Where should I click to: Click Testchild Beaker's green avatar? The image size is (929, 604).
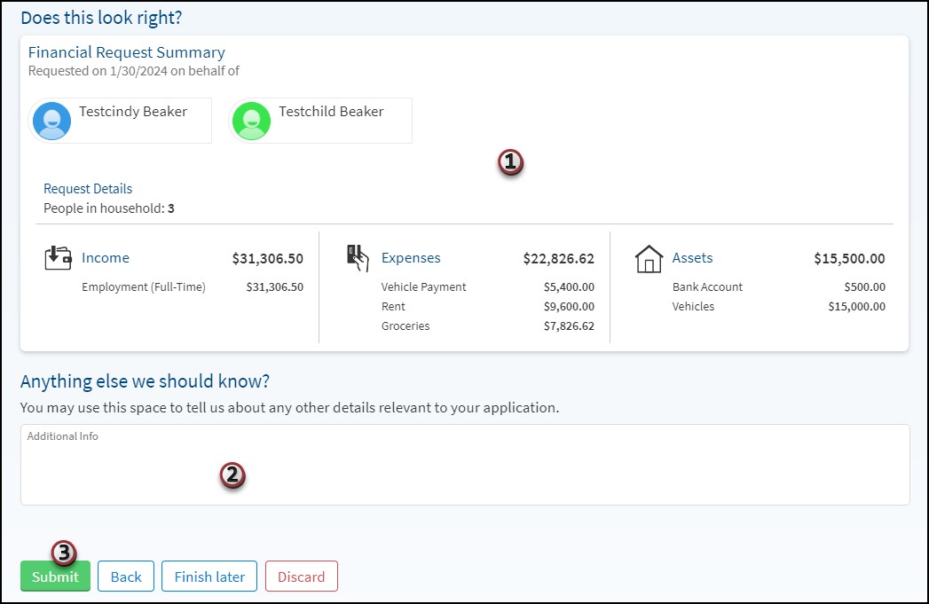pos(252,121)
